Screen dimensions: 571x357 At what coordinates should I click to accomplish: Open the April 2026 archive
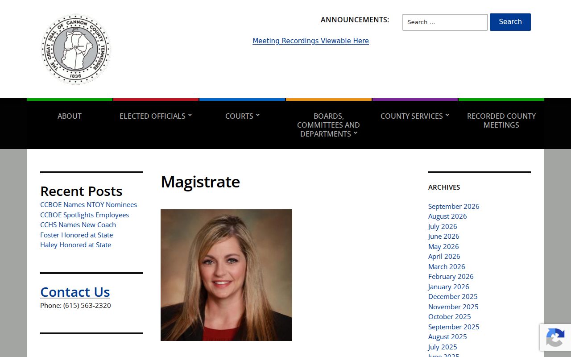[444, 257]
